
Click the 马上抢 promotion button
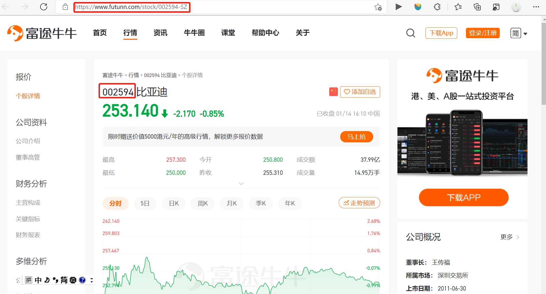coord(356,137)
